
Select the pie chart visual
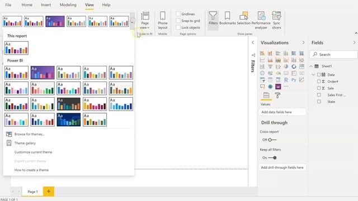point(286,66)
